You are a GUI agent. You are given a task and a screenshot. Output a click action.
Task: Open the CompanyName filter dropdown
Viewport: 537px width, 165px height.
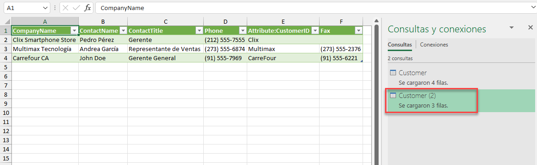tap(75, 31)
